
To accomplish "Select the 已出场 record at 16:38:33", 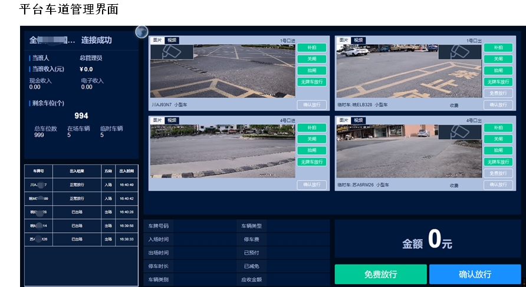I will click(x=81, y=240).
